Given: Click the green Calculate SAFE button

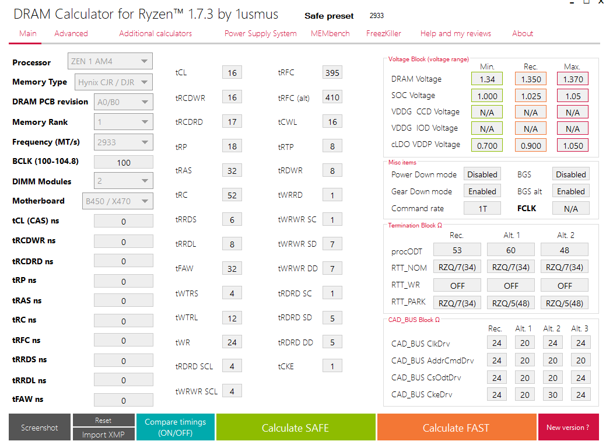Looking at the screenshot, I should (x=296, y=427).
